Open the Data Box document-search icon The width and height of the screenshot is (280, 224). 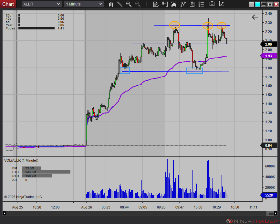pos(156,4)
